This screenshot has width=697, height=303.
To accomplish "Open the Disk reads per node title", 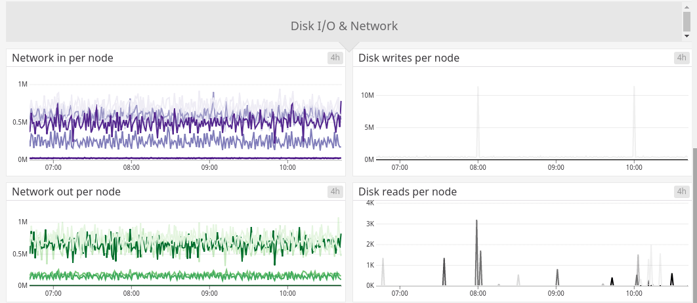I will coord(407,192).
